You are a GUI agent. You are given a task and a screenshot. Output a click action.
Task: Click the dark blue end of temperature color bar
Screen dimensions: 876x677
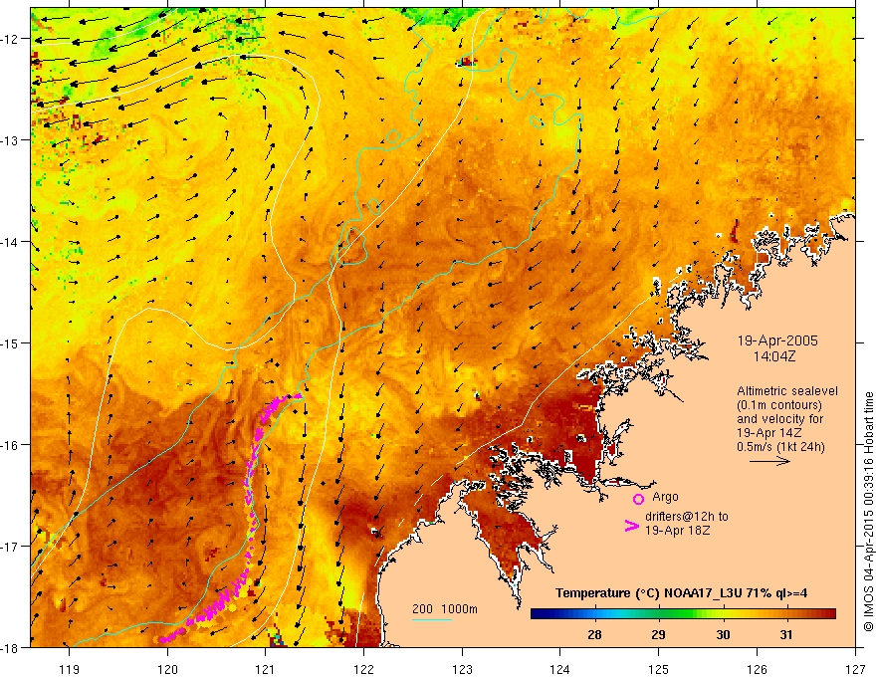[540, 614]
